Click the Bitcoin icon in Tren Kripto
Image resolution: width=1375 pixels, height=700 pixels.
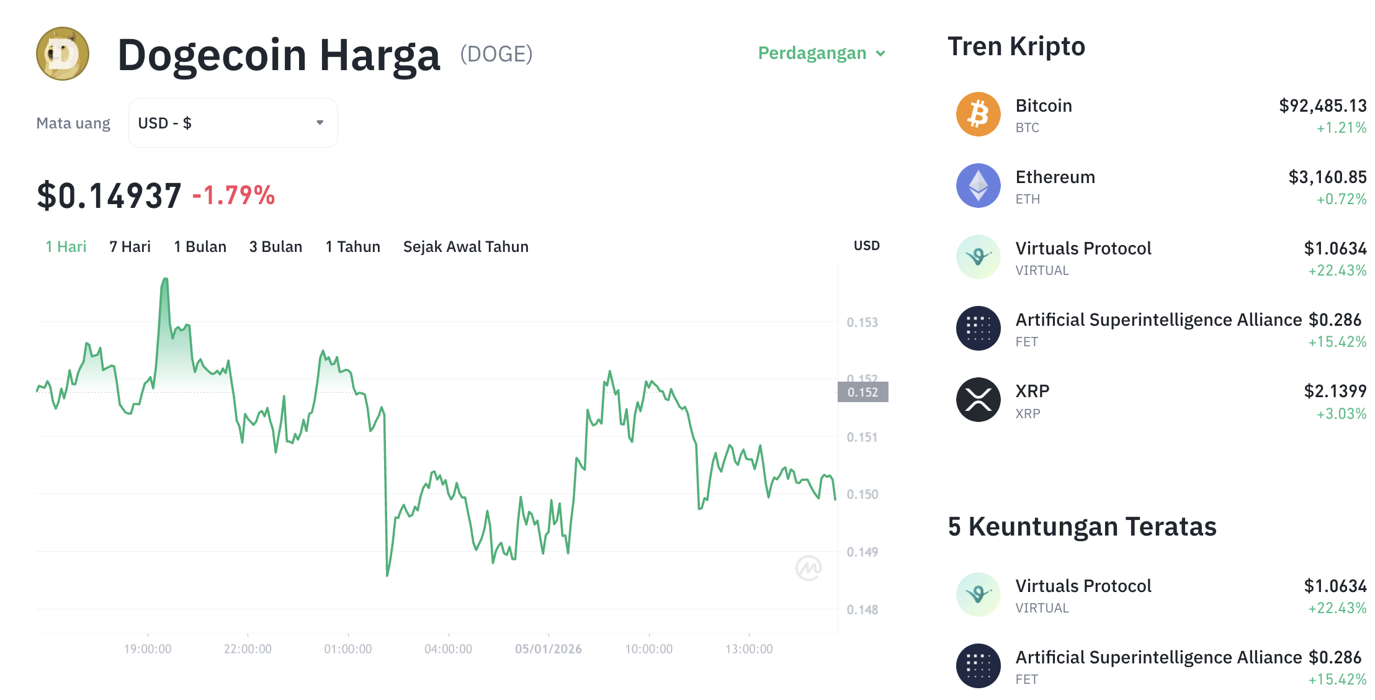coord(978,115)
